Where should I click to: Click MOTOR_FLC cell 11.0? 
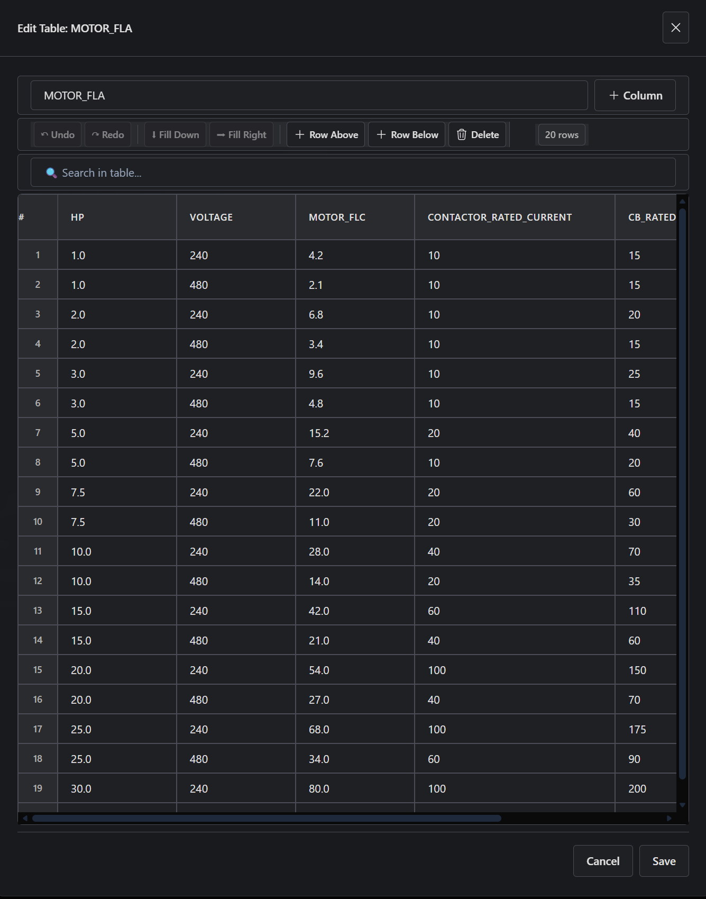coord(355,522)
